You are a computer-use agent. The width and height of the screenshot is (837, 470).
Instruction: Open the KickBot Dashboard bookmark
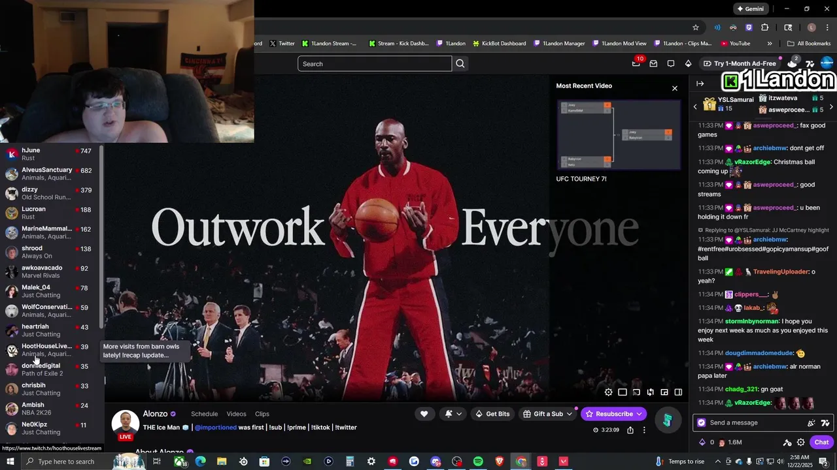point(498,44)
